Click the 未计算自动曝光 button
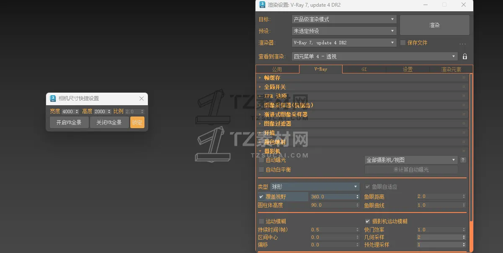503x253 pixels. (411, 170)
